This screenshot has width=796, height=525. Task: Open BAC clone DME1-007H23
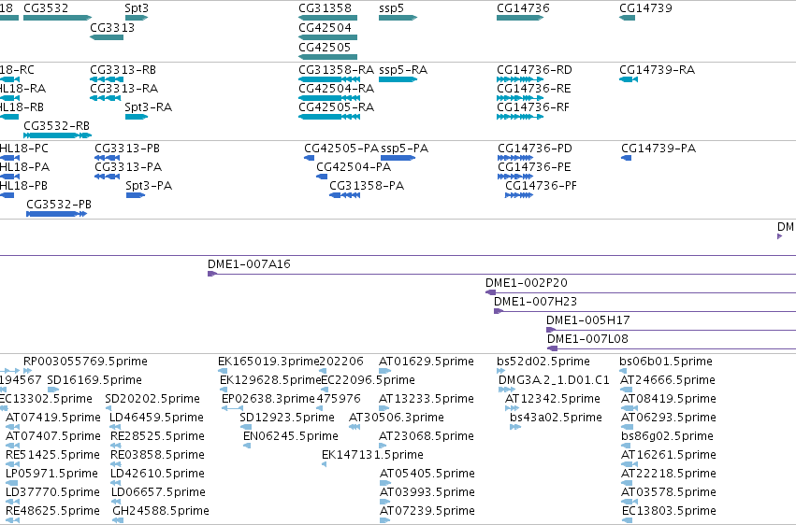[536, 302]
